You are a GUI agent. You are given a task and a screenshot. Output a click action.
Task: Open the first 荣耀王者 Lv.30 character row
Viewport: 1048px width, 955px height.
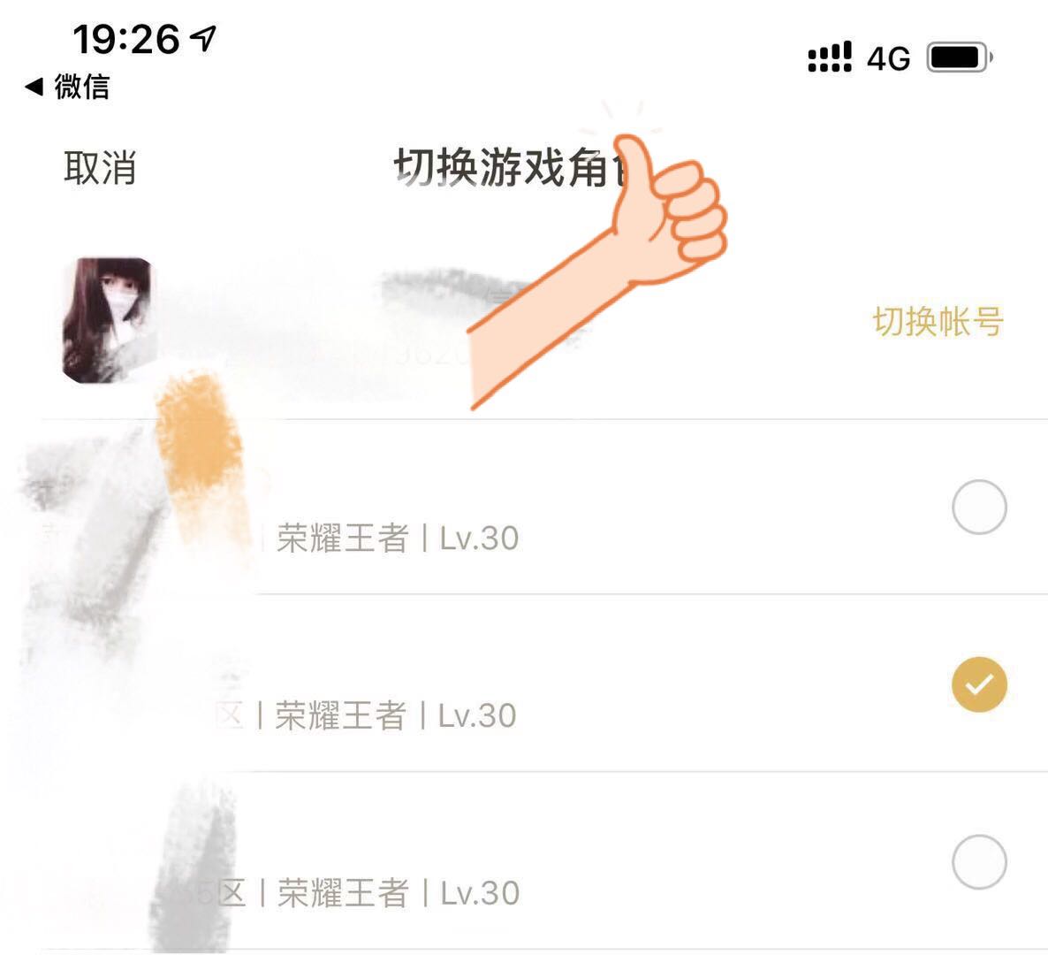(524, 507)
